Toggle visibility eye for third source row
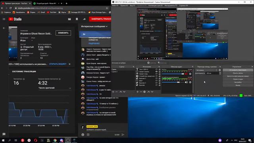Image resolution: width=254 pixels, height=143 pixels. [156, 74]
